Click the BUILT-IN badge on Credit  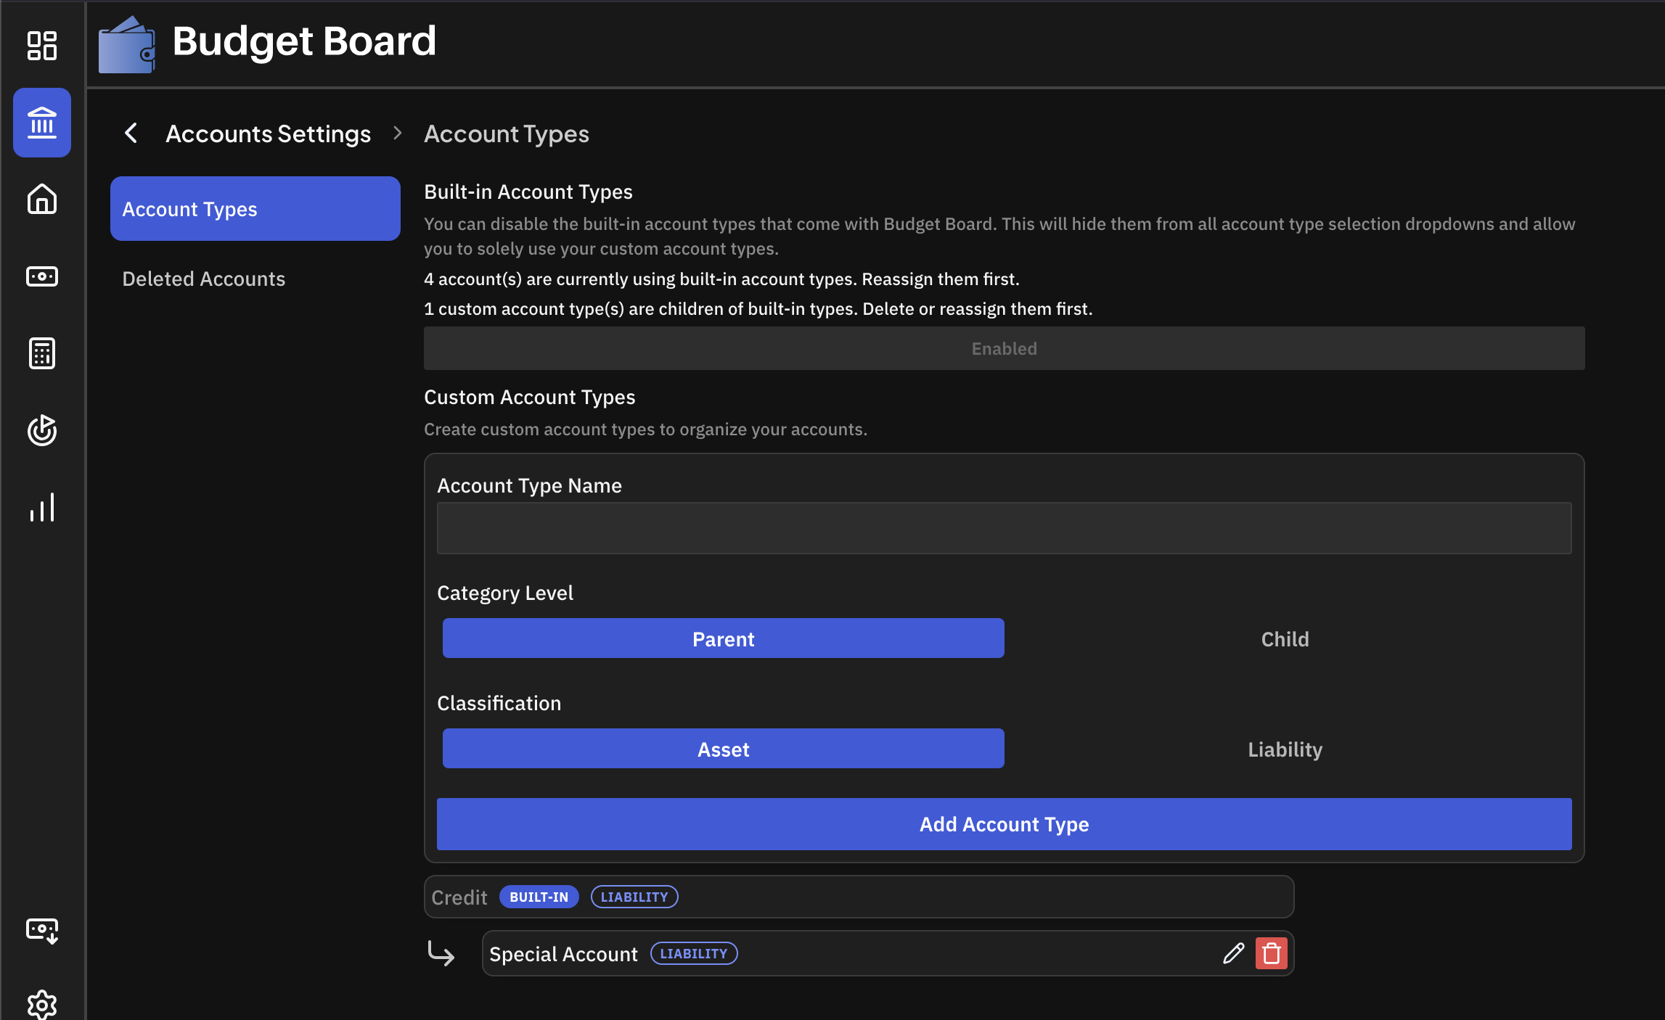[539, 897]
